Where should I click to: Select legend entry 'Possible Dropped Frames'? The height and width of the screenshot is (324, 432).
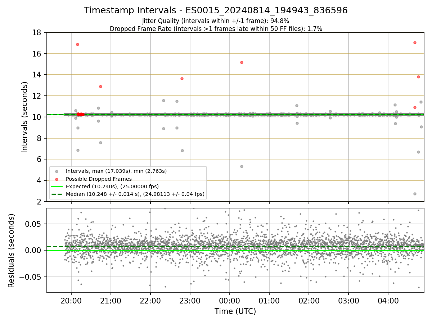coord(99,179)
